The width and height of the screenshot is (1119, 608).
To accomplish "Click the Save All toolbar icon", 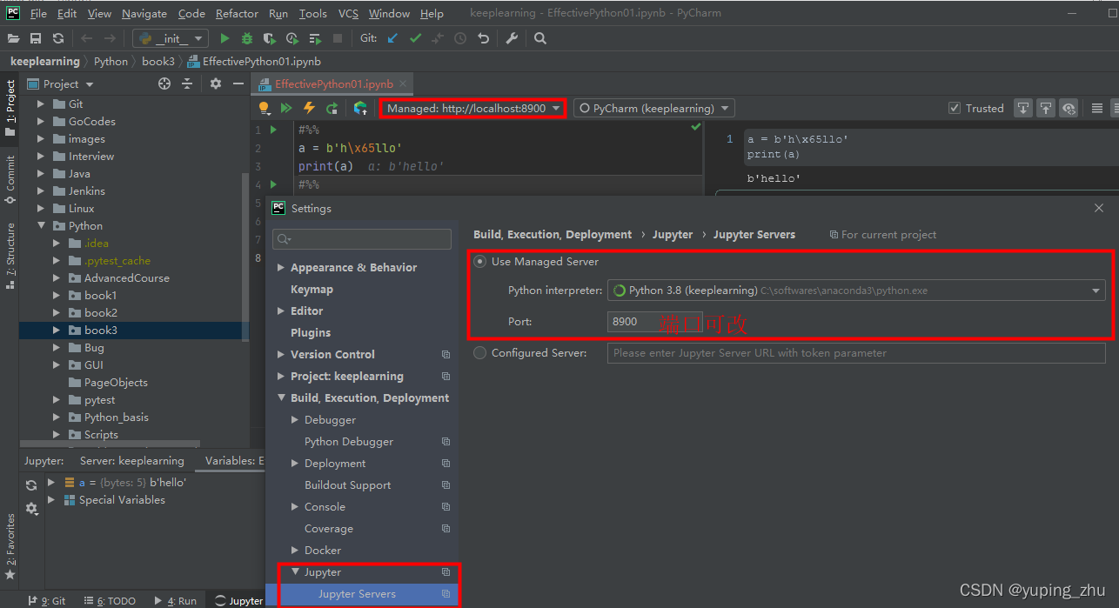I will pyautogui.click(x=36, y=38).
